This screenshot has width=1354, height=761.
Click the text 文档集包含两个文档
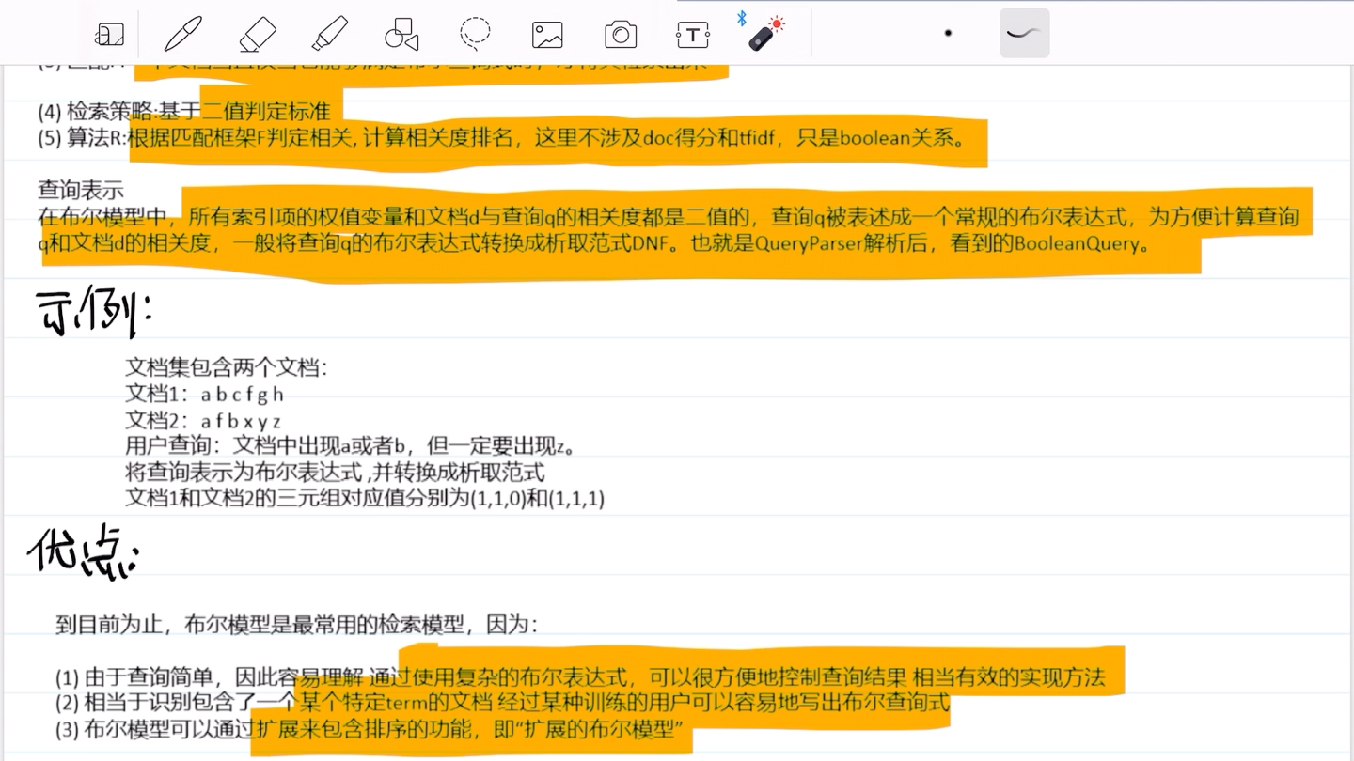[x=227, y=367]
